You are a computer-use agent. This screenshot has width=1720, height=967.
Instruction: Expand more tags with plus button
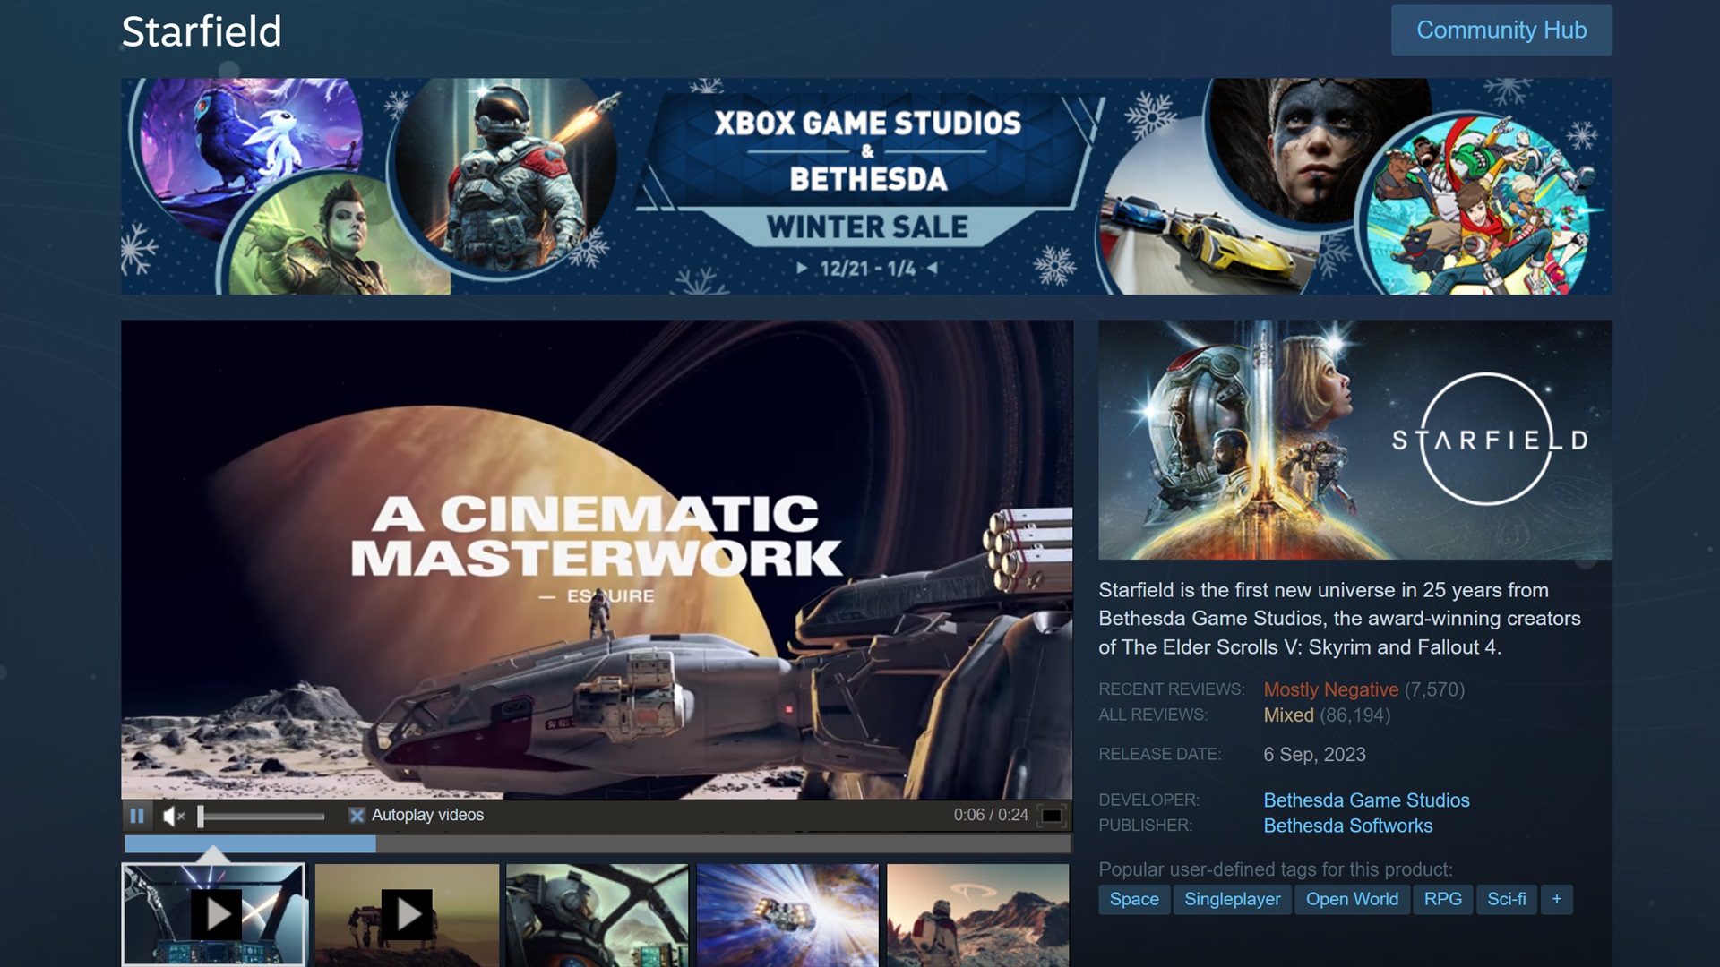pyautogui.click(x=1556, y=899)
